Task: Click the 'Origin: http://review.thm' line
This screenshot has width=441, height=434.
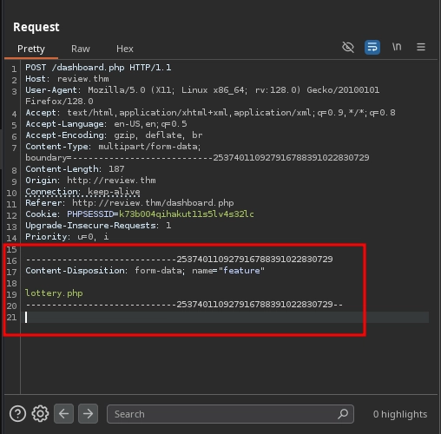Action: pos(90,181)
